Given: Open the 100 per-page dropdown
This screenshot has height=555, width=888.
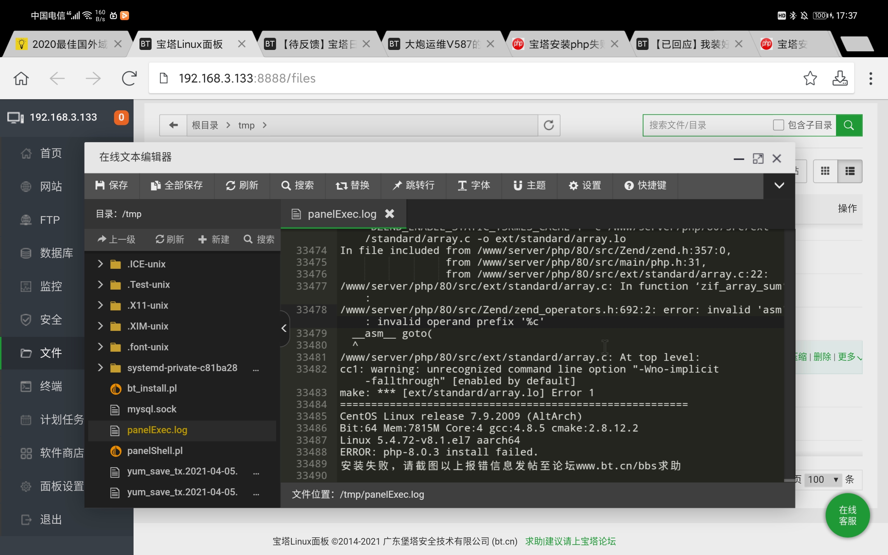Looking at the screenshot, I should click(x=822, y=479).
